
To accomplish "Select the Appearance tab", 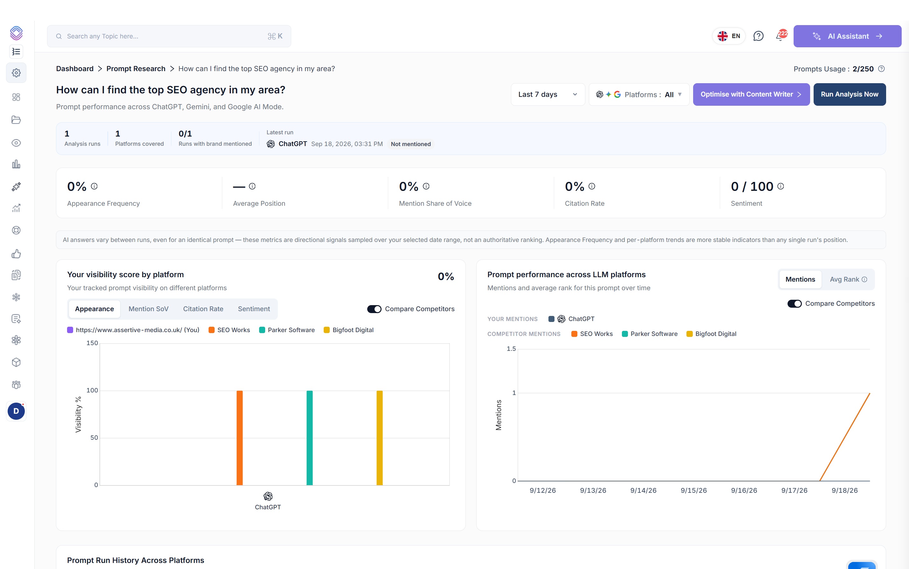I will click(94, 309).
